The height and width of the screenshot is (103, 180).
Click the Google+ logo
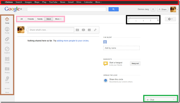13,9
